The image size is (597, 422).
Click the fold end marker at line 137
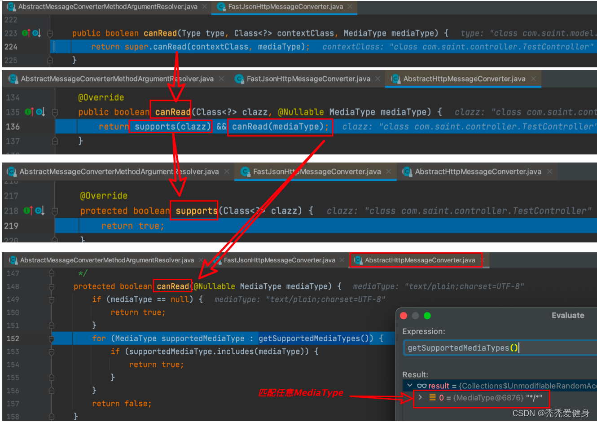pyautogui.click(x=55, y=141)
